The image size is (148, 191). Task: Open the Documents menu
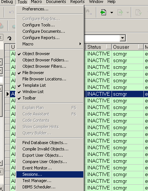[x=56, y=2]
